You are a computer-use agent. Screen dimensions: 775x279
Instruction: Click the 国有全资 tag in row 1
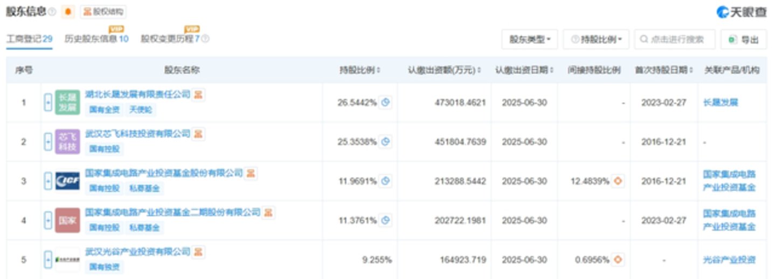[105, 110]
